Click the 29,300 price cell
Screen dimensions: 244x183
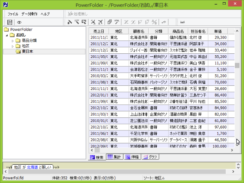(218, 37)
